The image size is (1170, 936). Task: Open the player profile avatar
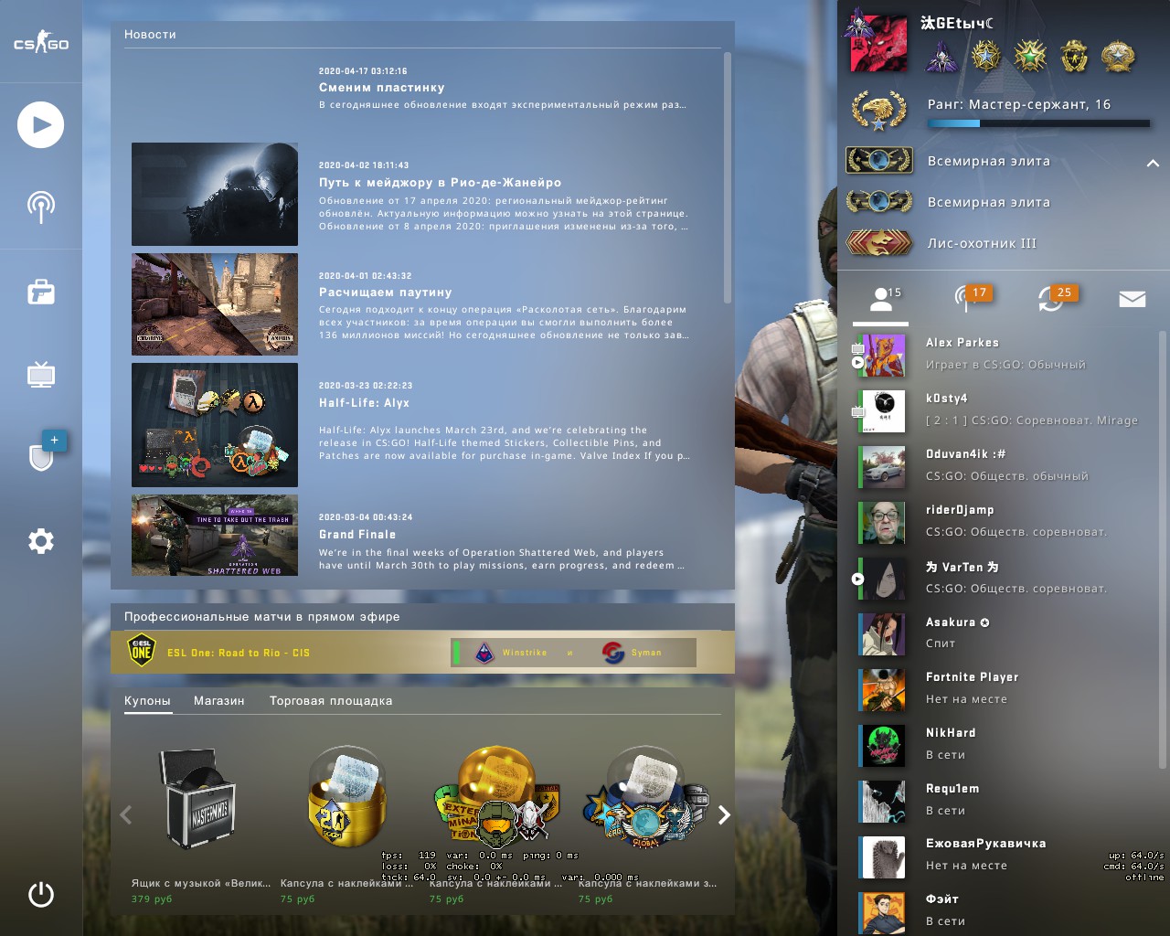[878, 42]
